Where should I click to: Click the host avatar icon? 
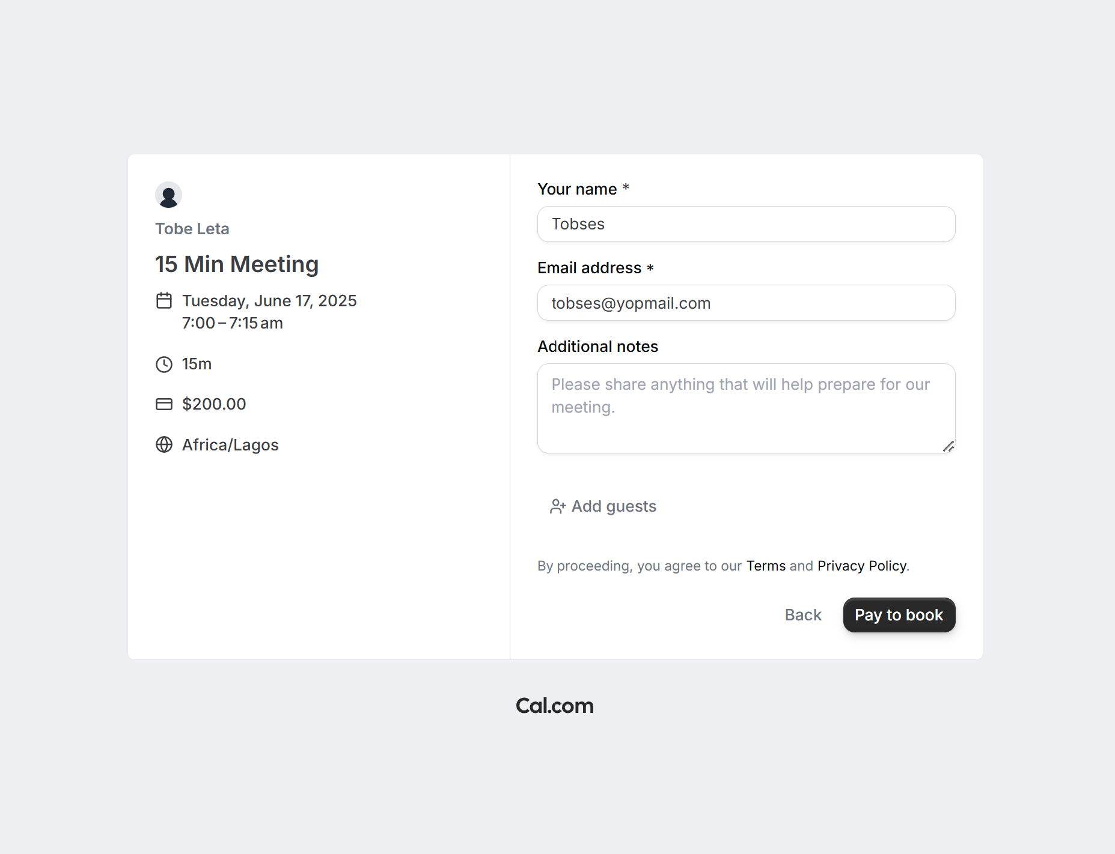click(x=168, y=195)
